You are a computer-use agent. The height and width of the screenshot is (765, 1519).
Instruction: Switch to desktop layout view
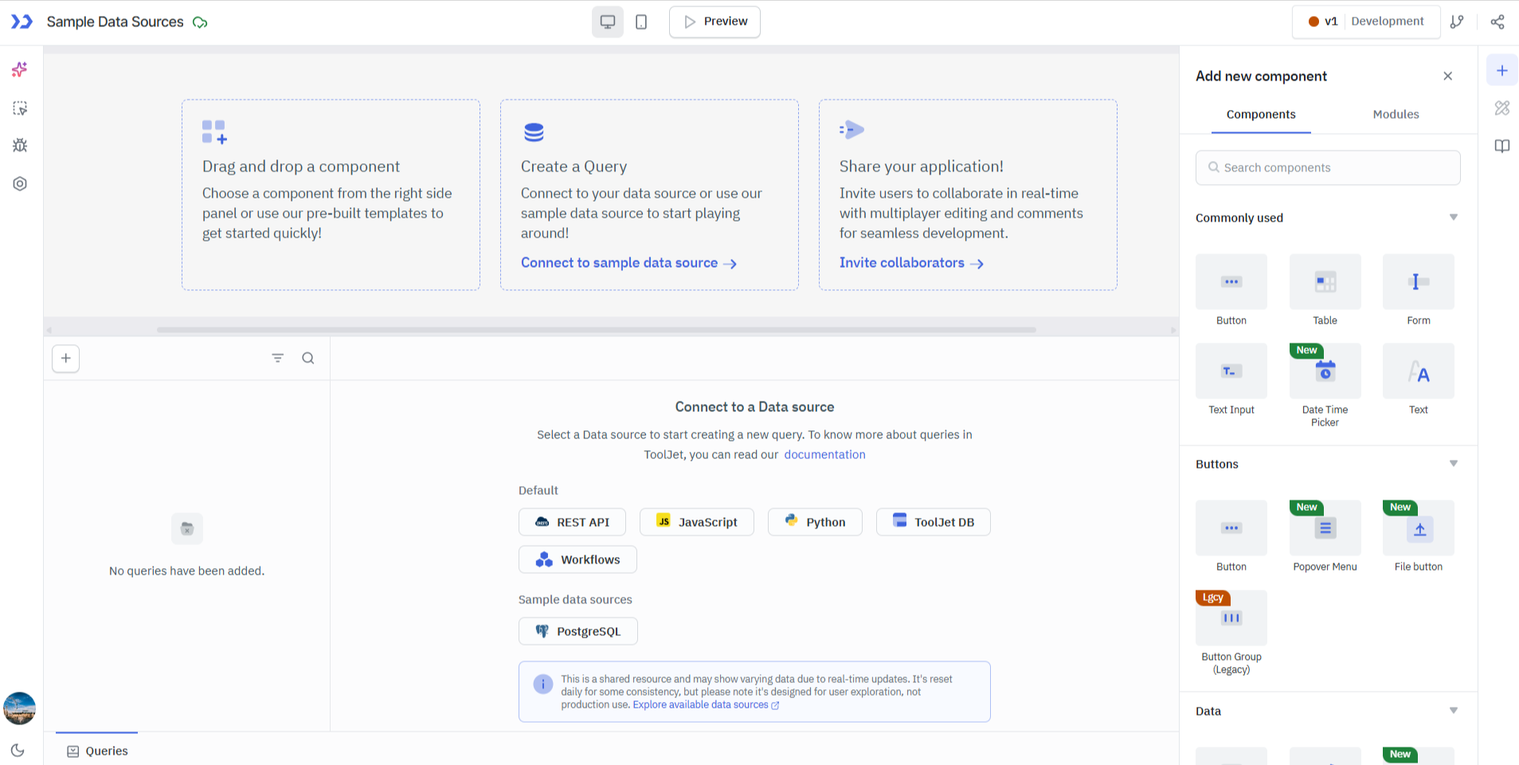point(608,22)
